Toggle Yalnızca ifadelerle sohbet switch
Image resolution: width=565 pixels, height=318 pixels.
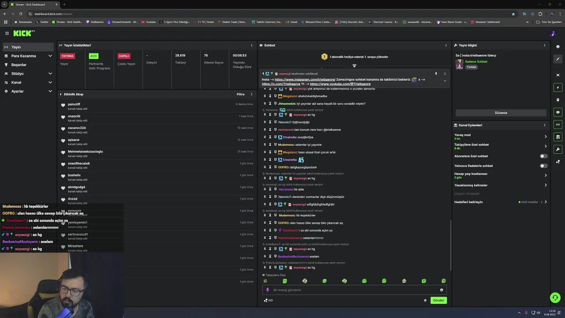click(544, 166)
